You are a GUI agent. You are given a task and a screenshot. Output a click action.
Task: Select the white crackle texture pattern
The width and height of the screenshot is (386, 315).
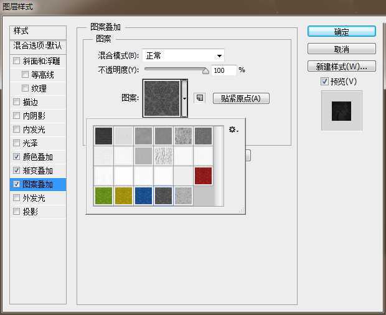point(164,156)
